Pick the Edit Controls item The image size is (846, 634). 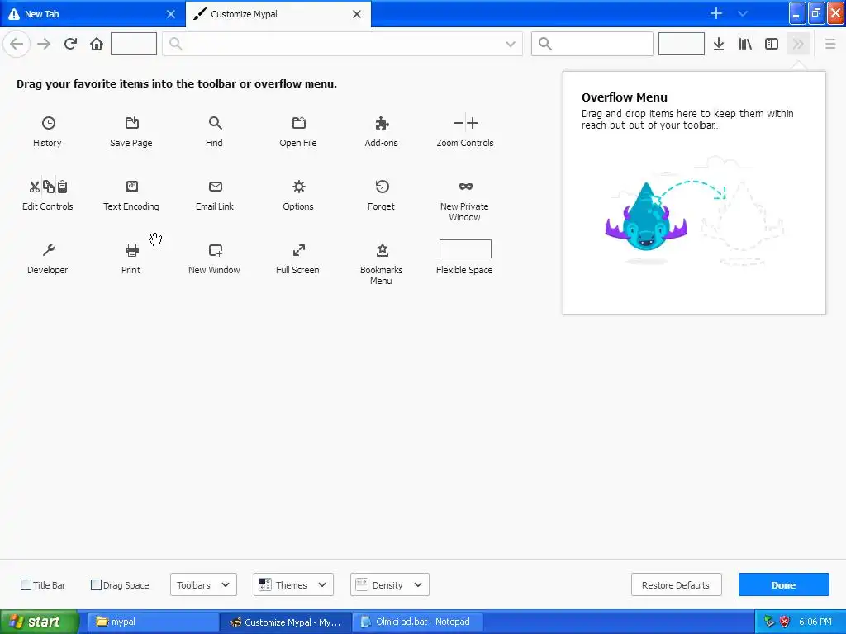point(47,195)
